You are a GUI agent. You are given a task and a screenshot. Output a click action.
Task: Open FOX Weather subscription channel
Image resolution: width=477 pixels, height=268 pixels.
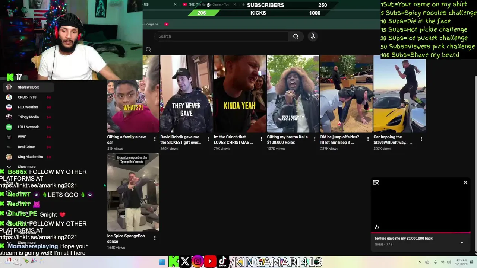click(28, 107)
